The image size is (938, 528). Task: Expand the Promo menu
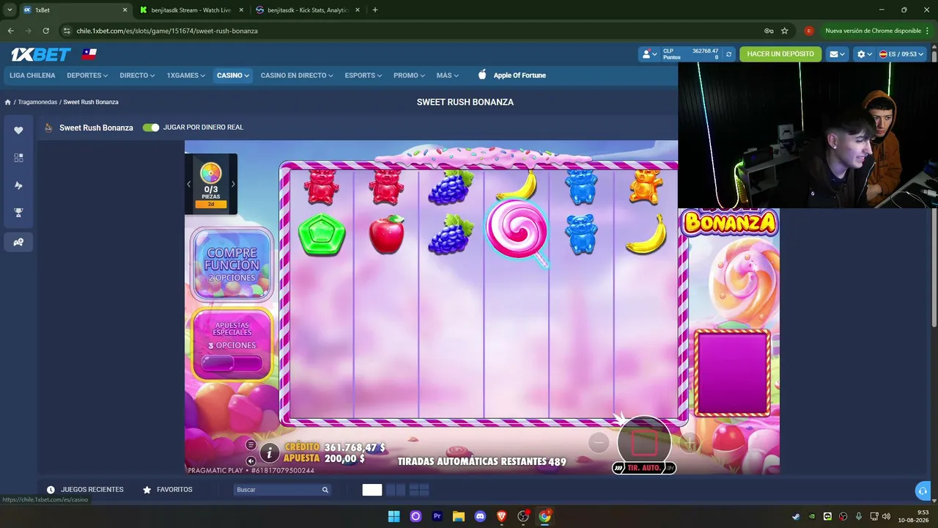pos(410,76)
